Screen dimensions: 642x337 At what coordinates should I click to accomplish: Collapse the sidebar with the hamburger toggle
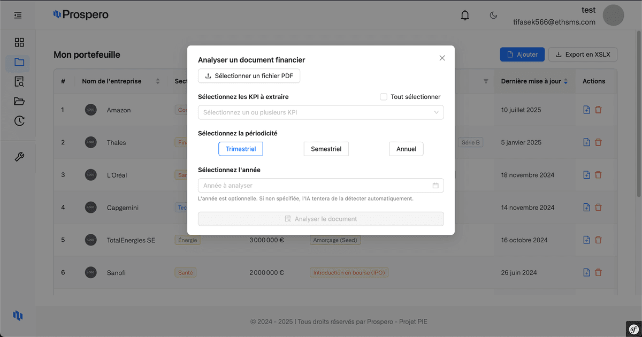(18, 15)
